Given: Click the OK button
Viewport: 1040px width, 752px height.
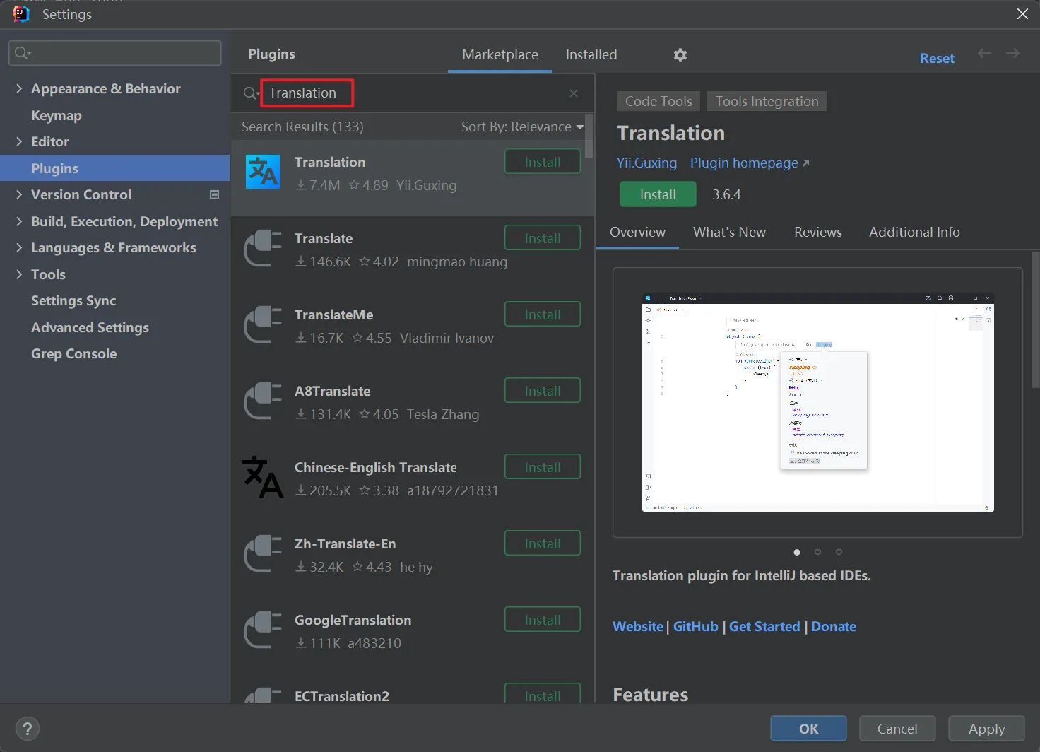Looking at the screenshot, I should point(808,729).
